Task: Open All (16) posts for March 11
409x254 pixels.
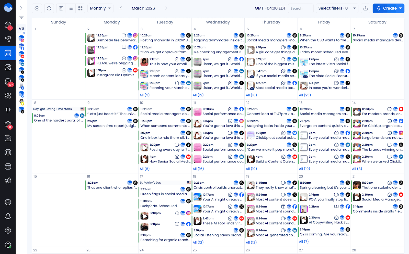Action: [x=198, y=169]
